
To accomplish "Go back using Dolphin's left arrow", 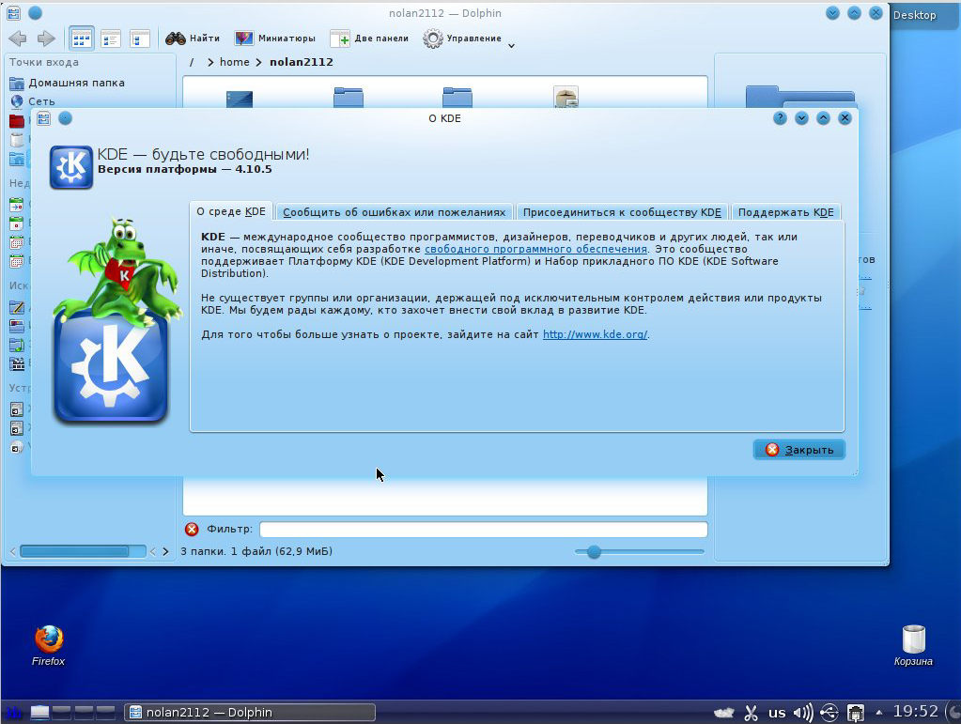I will point(18,39).
